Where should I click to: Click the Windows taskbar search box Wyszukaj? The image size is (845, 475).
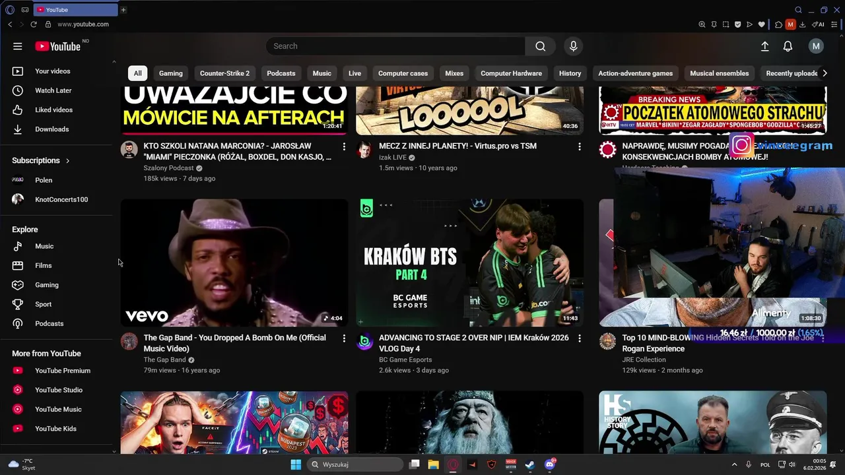(355, 464)
